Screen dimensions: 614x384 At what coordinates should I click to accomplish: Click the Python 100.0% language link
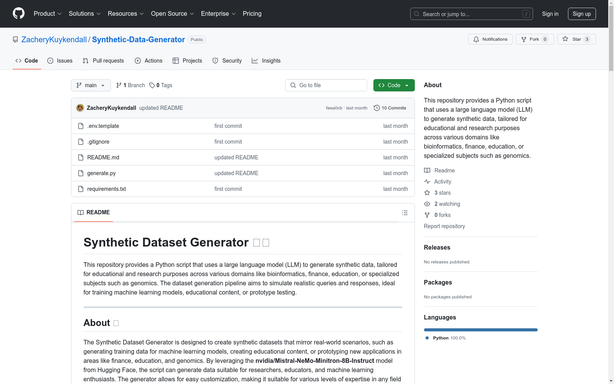[446, 338]
